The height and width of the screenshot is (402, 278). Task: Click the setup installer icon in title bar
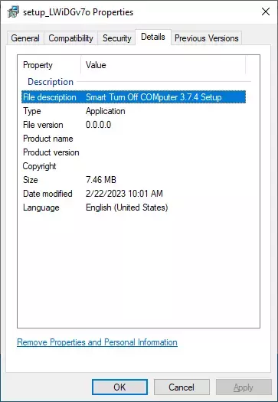[13, 12]
